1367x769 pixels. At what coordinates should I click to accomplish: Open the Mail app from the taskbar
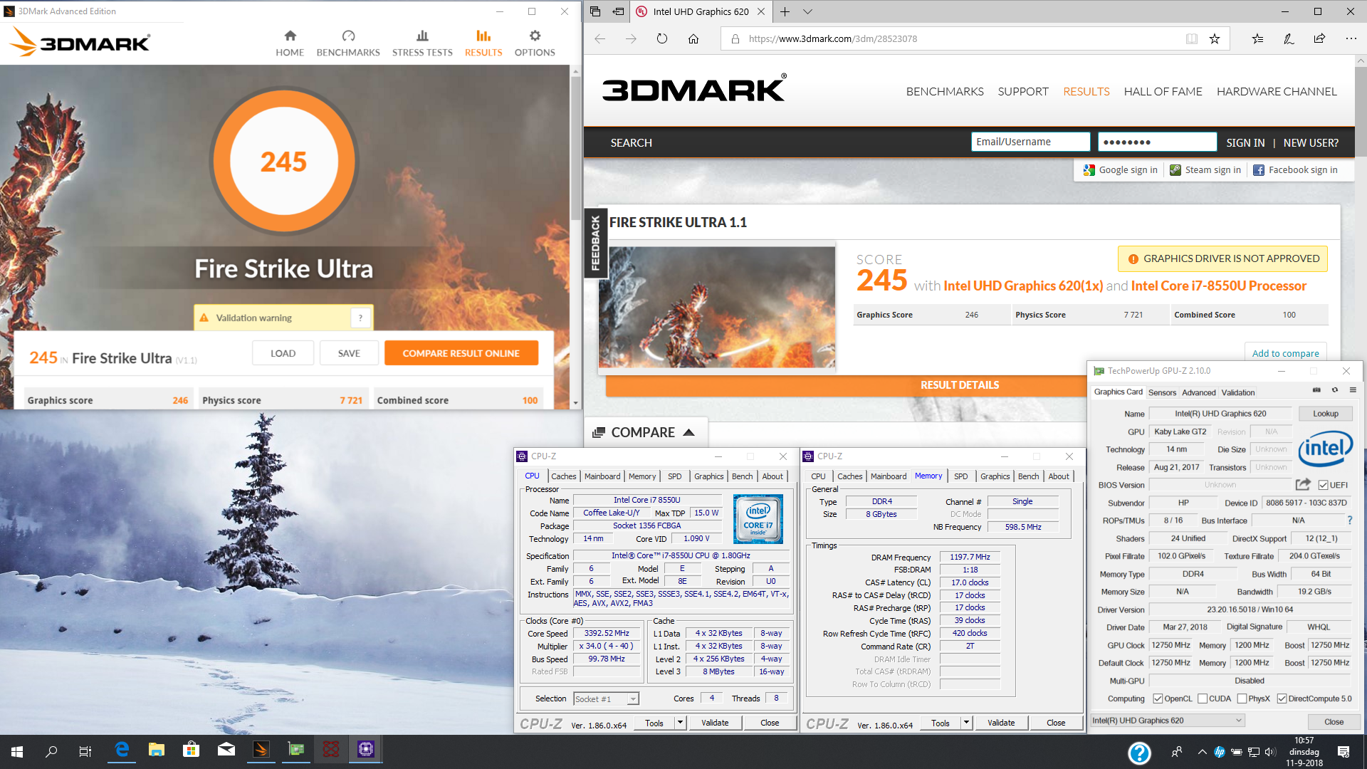(226, 750)
